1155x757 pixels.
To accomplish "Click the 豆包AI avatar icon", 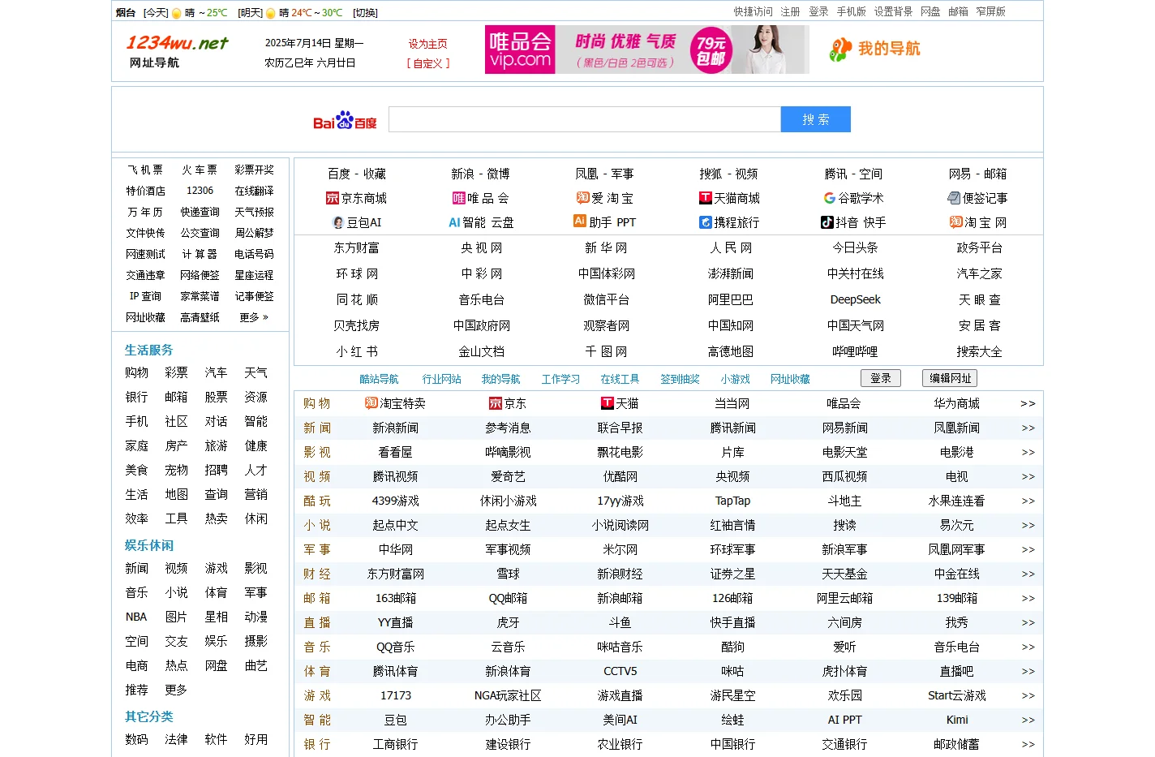I will [338, 222].
